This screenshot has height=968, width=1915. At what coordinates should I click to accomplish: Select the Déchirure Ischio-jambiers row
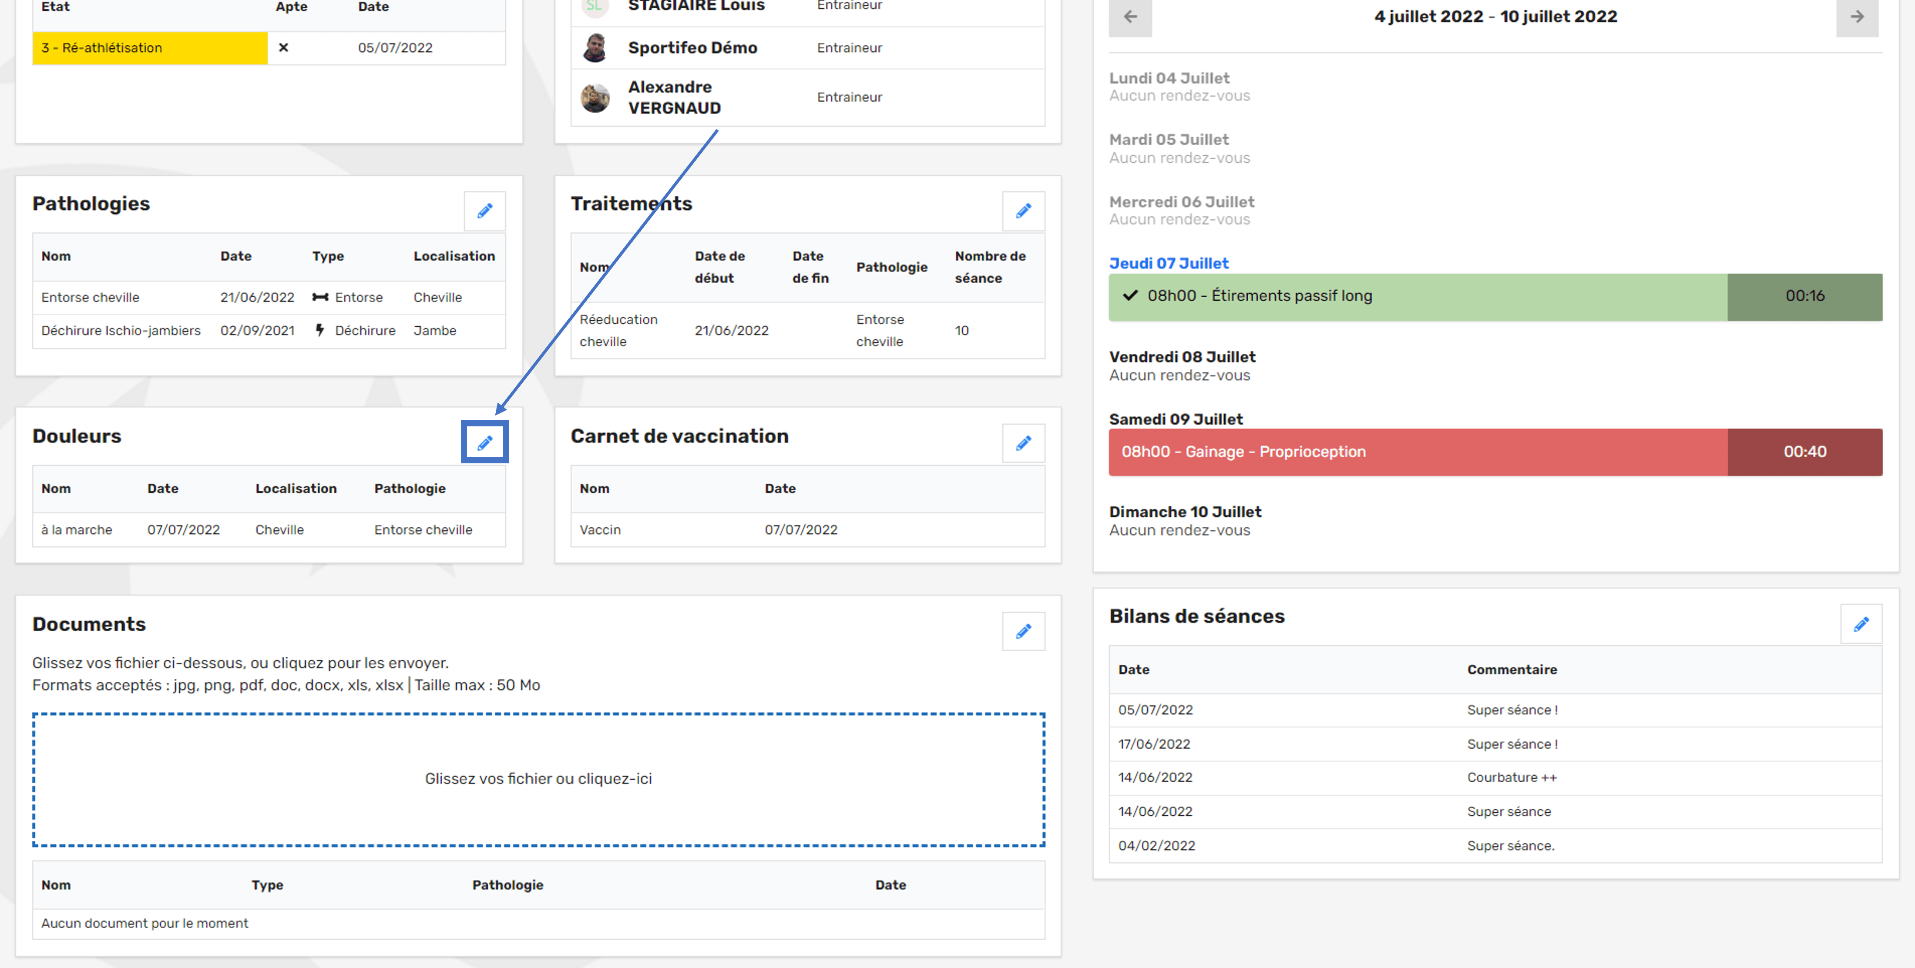tap(269, 331)
